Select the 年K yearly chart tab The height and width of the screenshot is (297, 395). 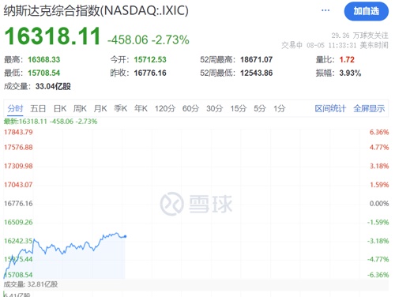pos(141,108)
